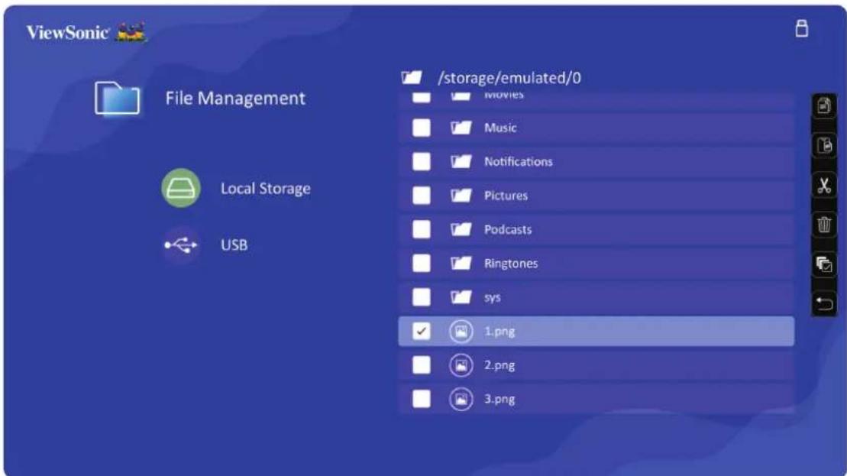The width and height of the screenshot is (847, 476).
Task: Click the Ringtones folder icon
Action: tap(461, 264)
